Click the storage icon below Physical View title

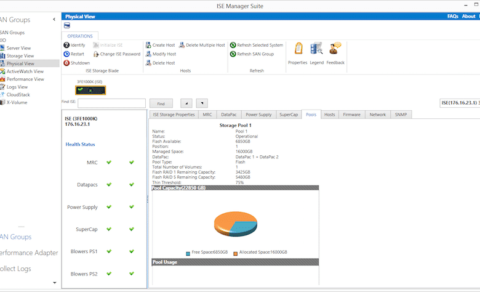point(67,25)
